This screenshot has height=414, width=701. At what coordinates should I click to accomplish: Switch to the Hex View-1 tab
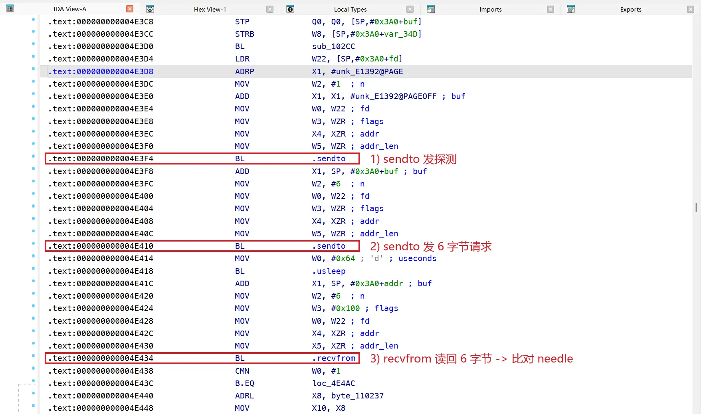point(210,9)
